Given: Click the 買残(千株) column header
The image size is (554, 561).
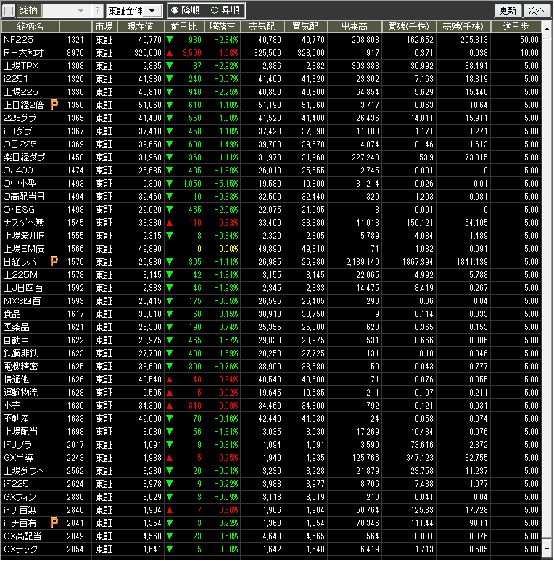Looking at the screenshot, I should (x=409, y=26).
